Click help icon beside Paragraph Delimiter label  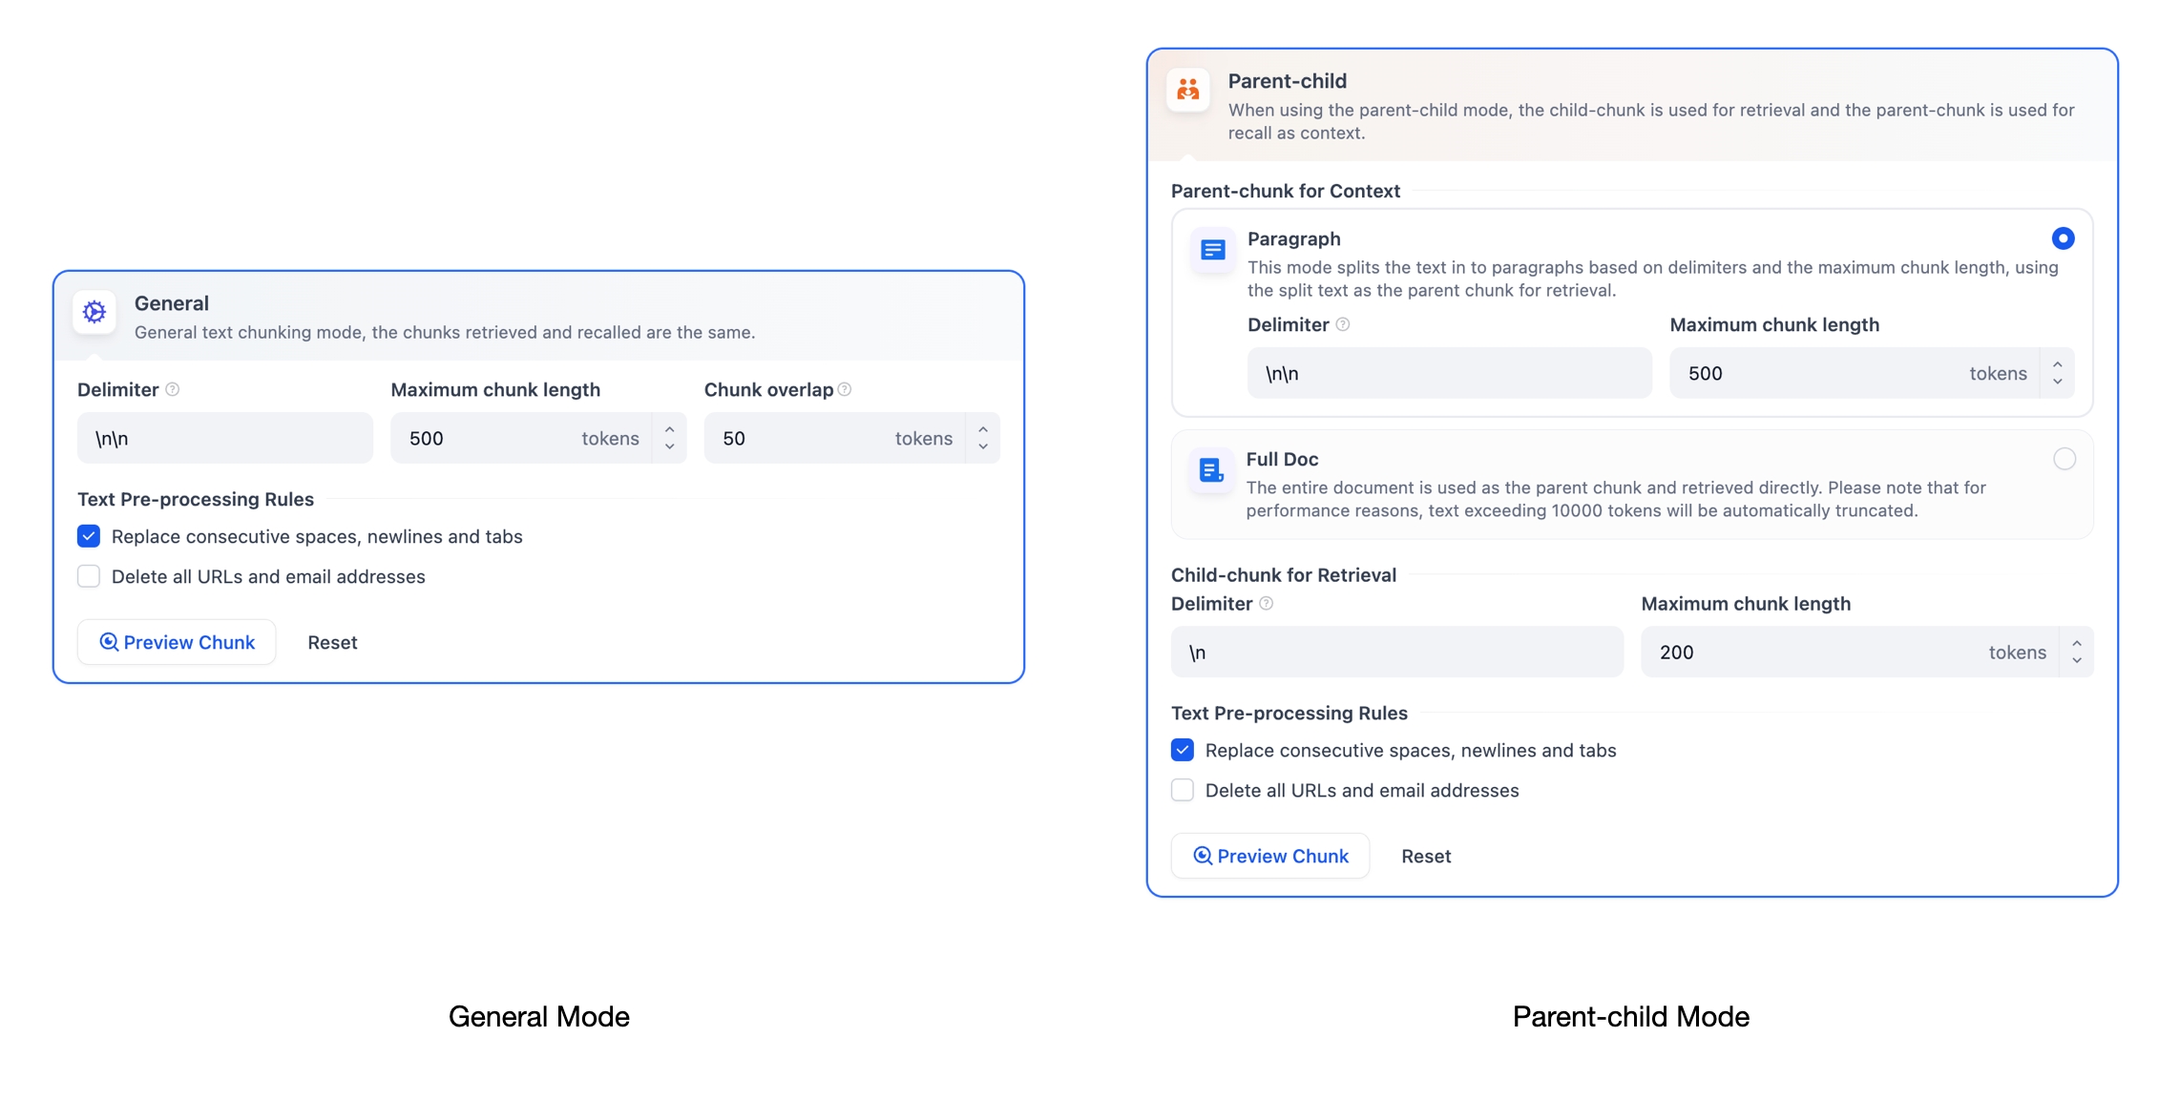[1343, 324]
